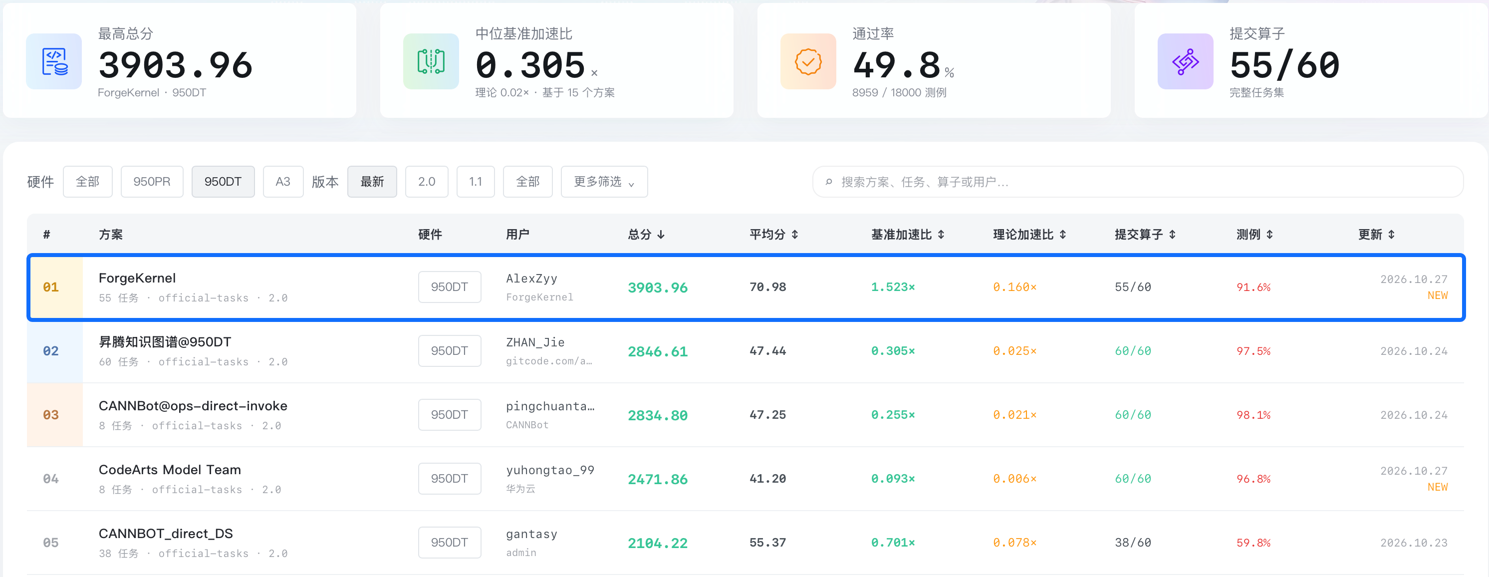Image resolution: width=1489 pixels, height=577 pixels.
Task: Click the 950DT tag in CANNBOT_direct_DS row
Action: tap(450, 543)
